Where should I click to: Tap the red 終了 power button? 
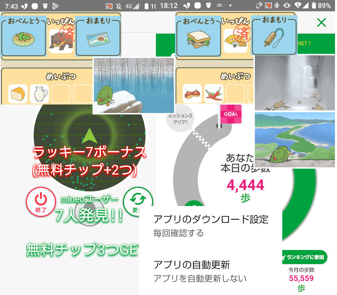[x=40, y=202]
